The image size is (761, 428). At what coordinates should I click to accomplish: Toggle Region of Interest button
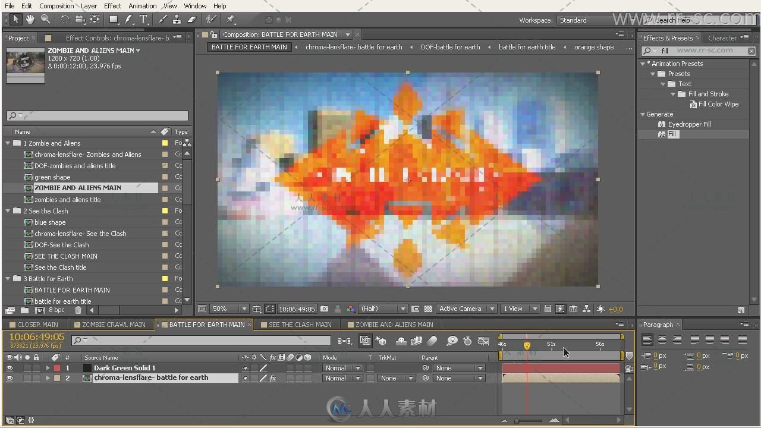(415, 309)
